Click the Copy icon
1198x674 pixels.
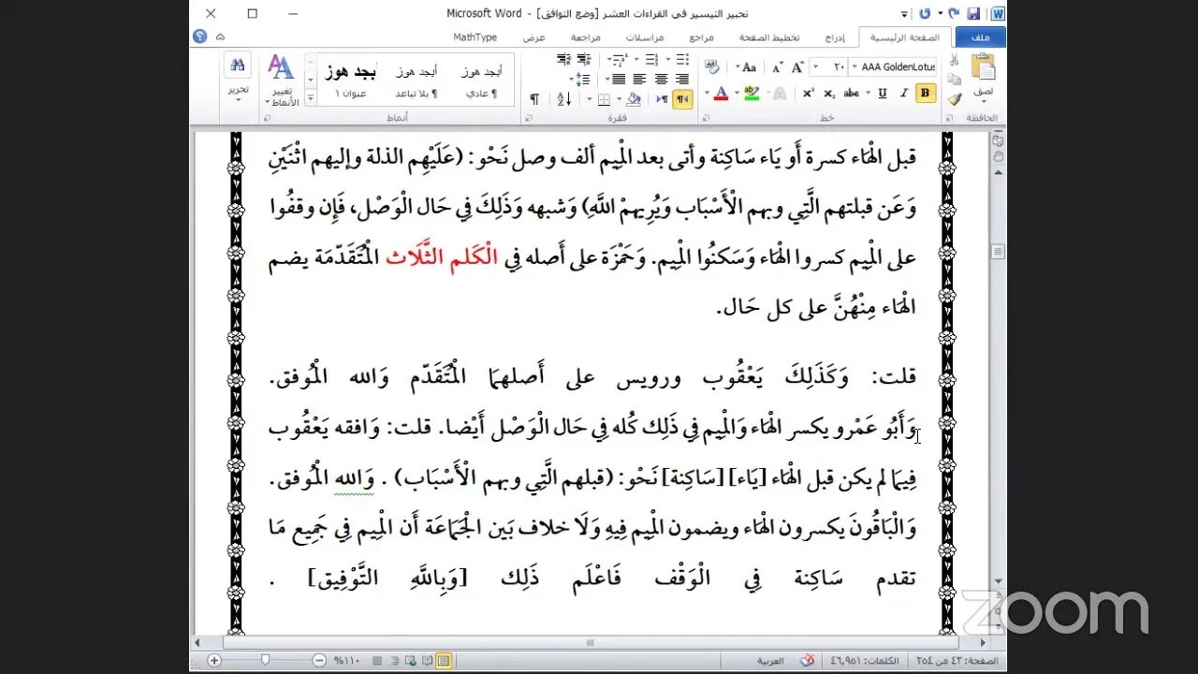(x=954, y=80)
